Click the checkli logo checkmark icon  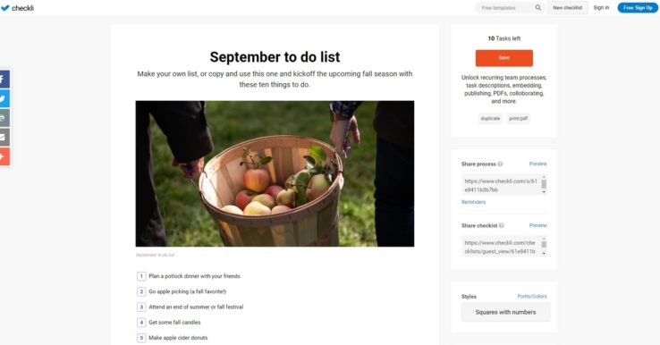tap(5, 8)
